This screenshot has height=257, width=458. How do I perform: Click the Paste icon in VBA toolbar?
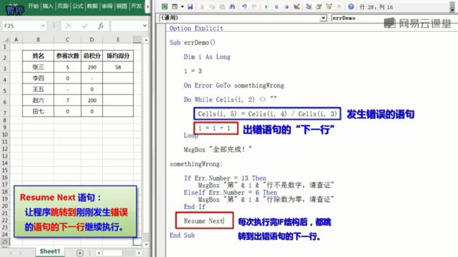[x=222, y=6]
